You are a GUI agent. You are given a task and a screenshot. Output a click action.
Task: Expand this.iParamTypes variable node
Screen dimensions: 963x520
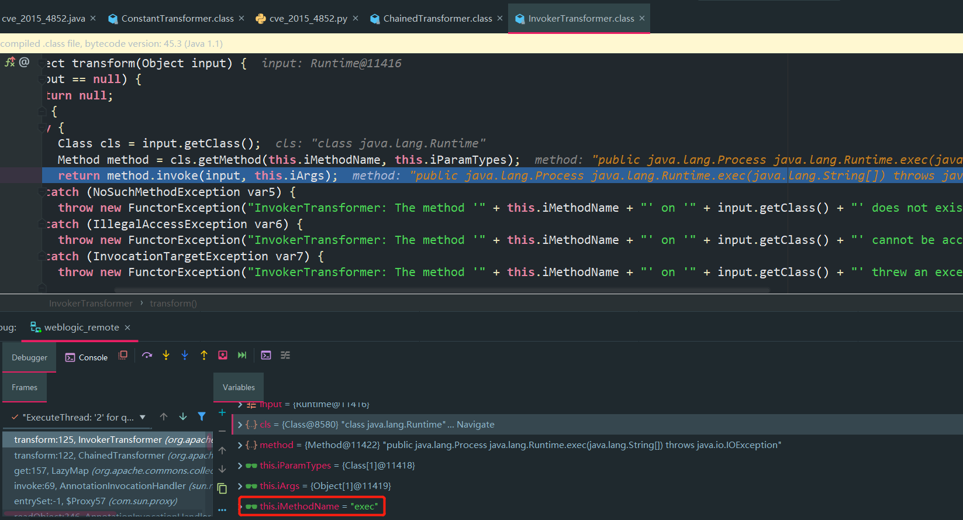coord(240,466)
